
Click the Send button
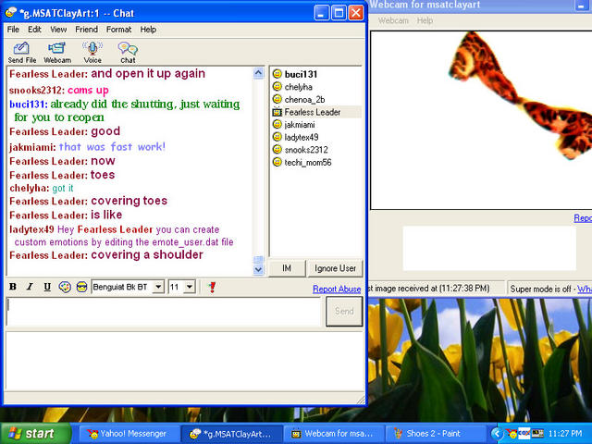(344, 311)
